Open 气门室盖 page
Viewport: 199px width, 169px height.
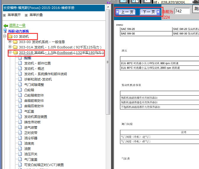[x=31, y=159]
